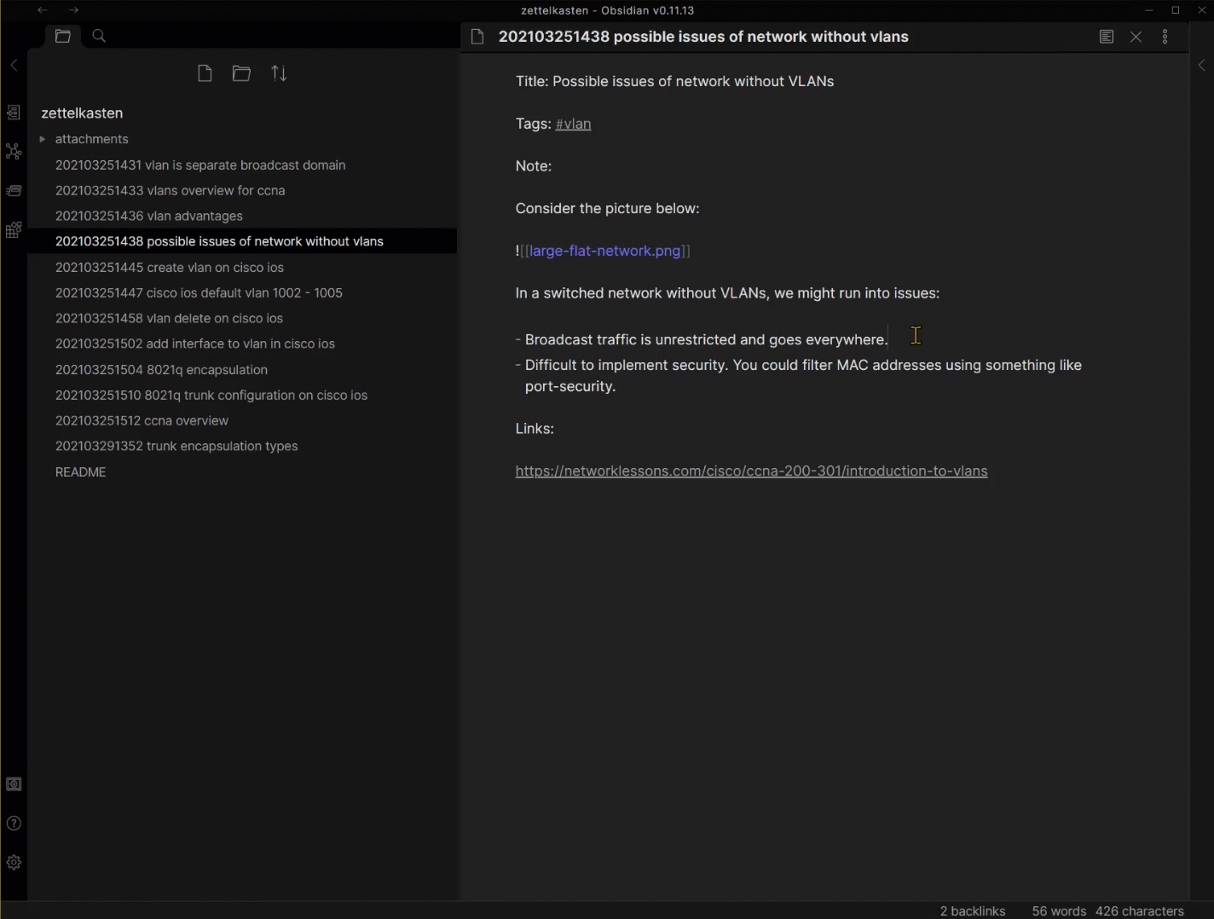Viewport: 1214px width, 919px height.
Task: Change sort order icon
Action: coord(279,73)
